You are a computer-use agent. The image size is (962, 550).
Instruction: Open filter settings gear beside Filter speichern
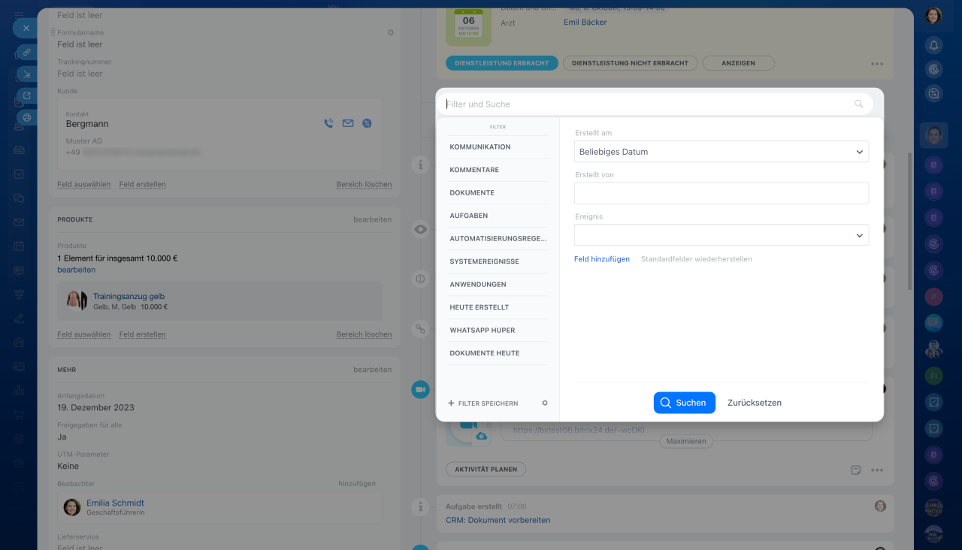click(545, 403)
